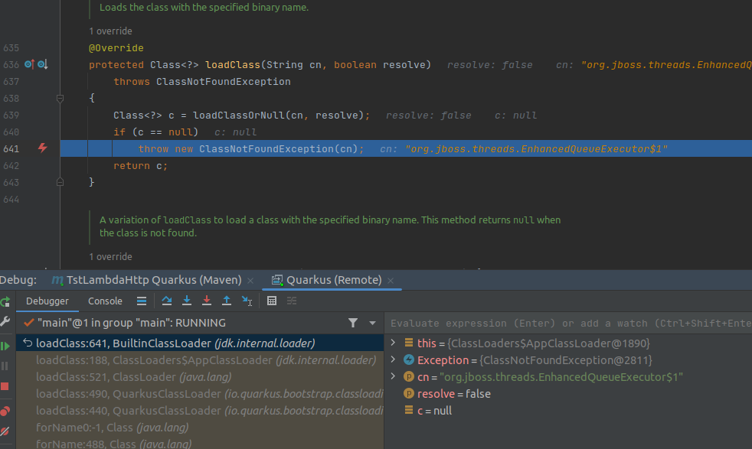Expand the 'this' variable node

pos(393,343)
